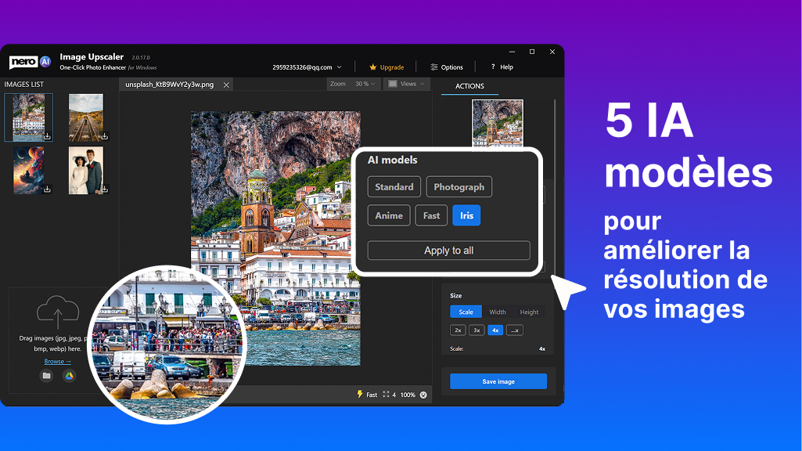Click the export icon at status bar right

coord(423,395)
